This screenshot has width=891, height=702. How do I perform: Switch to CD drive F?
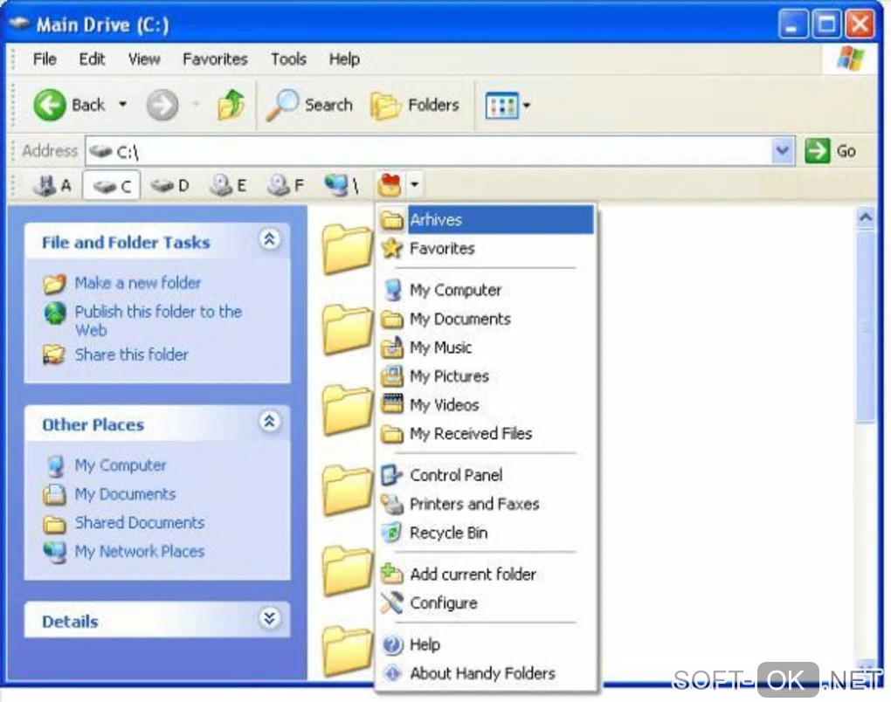pos(286,185)
